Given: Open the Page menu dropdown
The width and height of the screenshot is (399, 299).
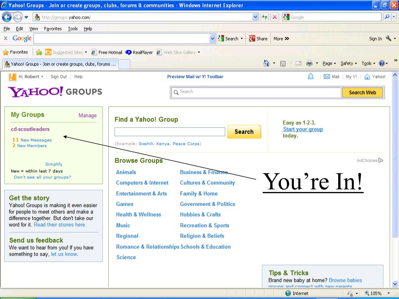Looking at the screenshot, I should [x=329, y=63].
